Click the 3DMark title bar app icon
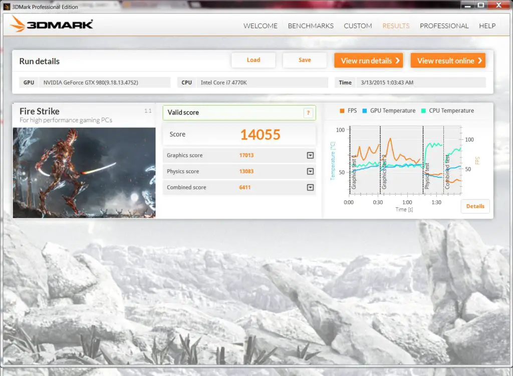Viewport: 513px width, 376px height. 7,7
